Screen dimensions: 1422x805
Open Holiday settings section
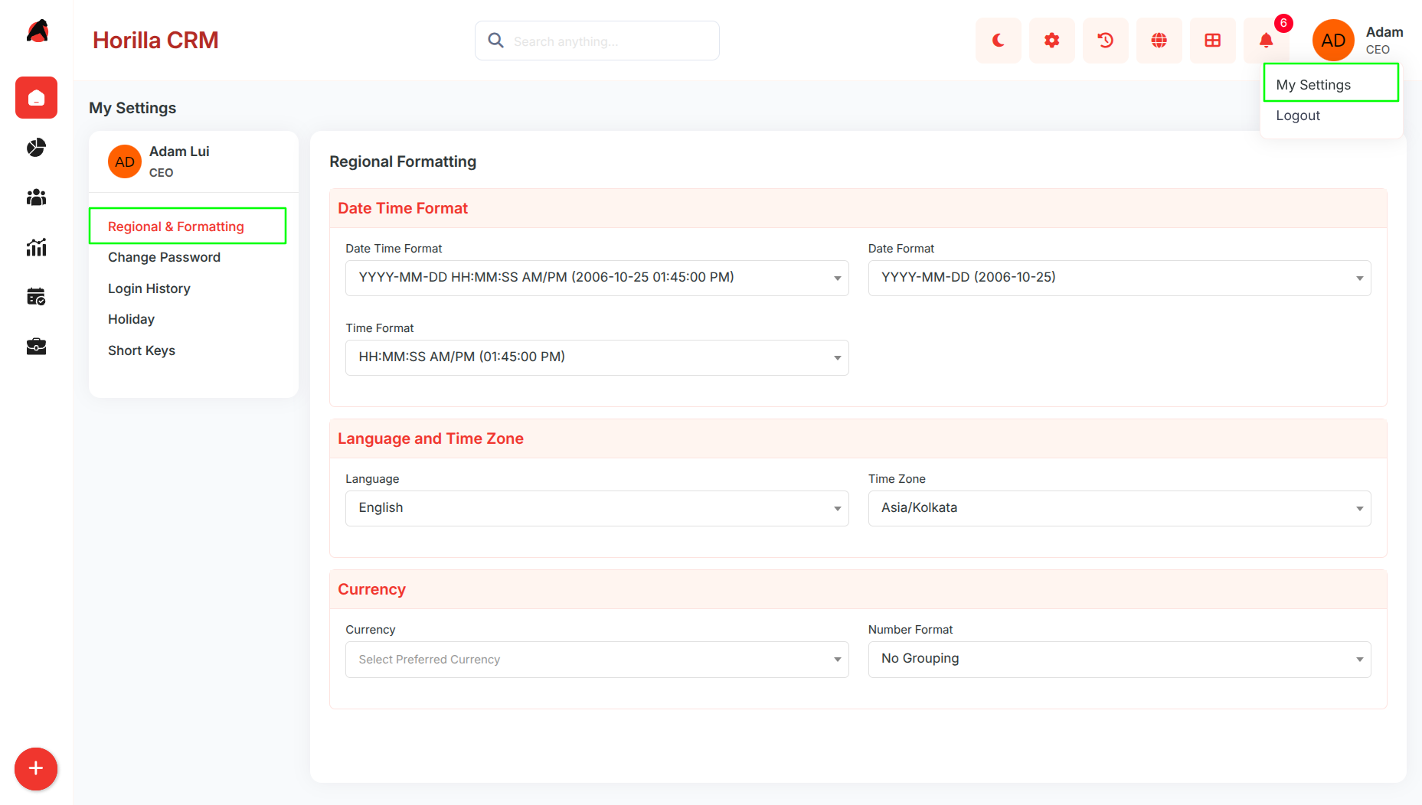point(131,319)
